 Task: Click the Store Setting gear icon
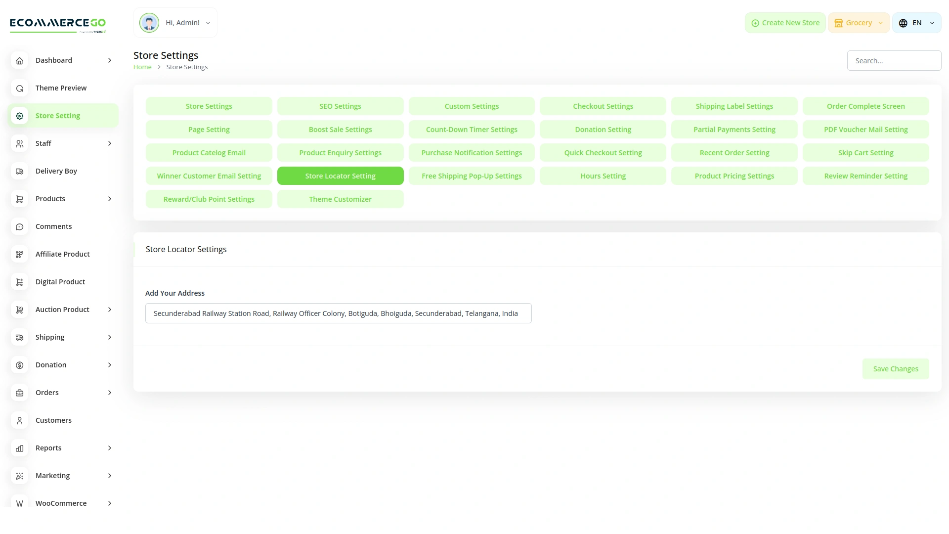(x=20, y=116)
